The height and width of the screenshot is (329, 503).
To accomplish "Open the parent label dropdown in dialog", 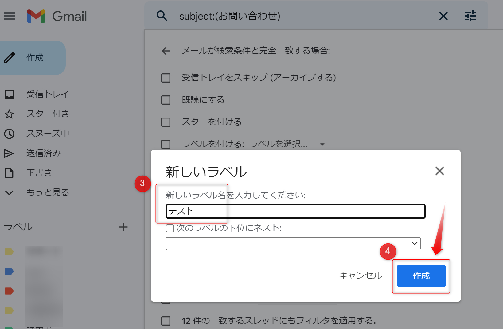I will coord(293,243).
